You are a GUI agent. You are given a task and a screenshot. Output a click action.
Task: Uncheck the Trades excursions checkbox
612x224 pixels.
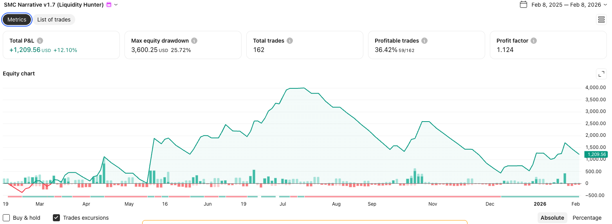(x=56, y=218)
